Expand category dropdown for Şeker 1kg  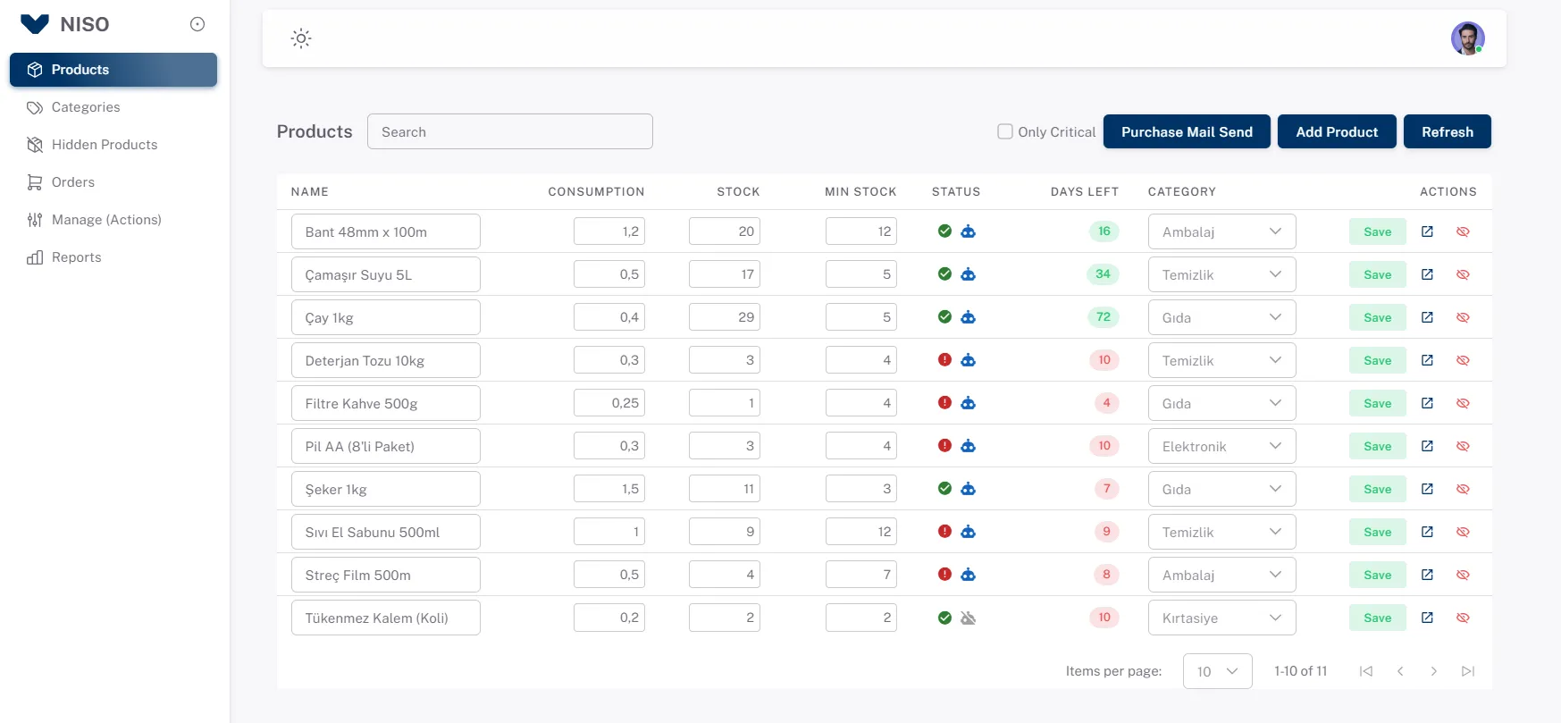point(1221,489)
